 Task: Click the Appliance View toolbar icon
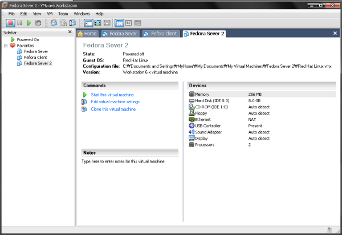(x=128, y=23)
